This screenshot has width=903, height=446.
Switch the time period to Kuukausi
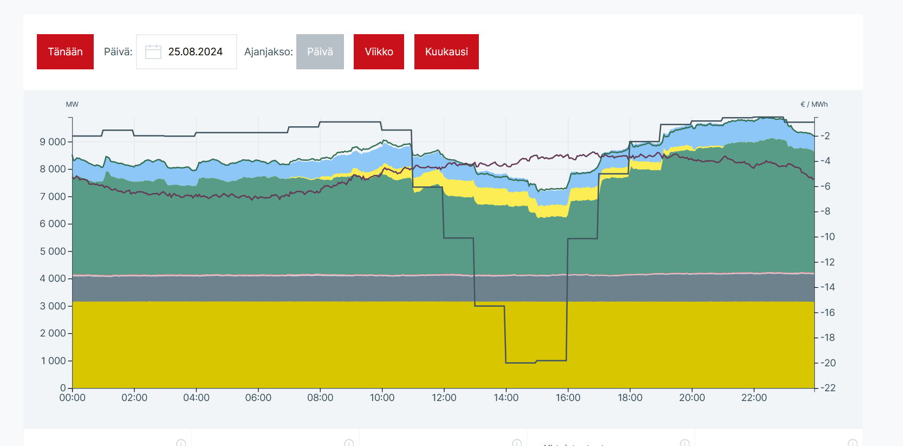[446, 52]
